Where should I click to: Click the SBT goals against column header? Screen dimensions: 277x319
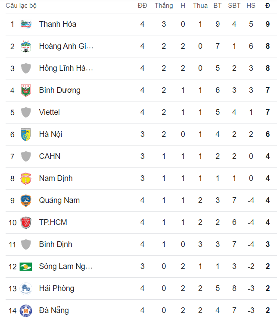click(234, 6)
